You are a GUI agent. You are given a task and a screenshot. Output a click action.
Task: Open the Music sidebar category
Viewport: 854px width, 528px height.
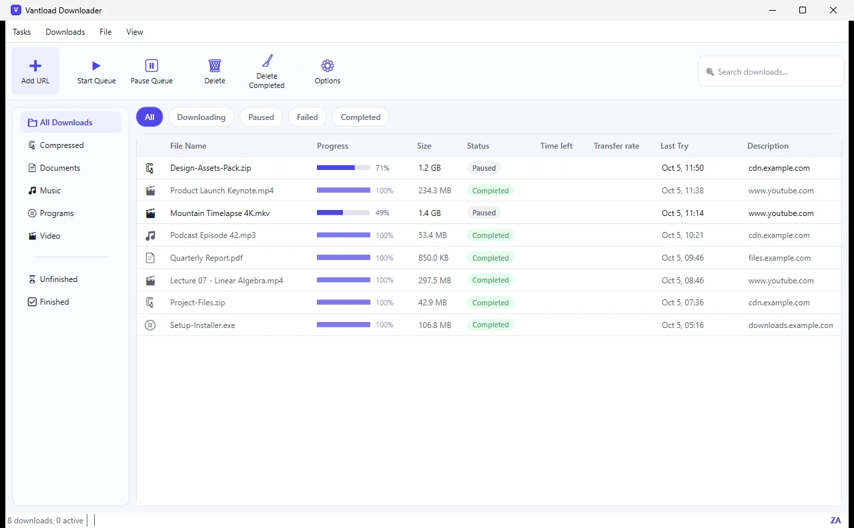(x=71, y=191)
